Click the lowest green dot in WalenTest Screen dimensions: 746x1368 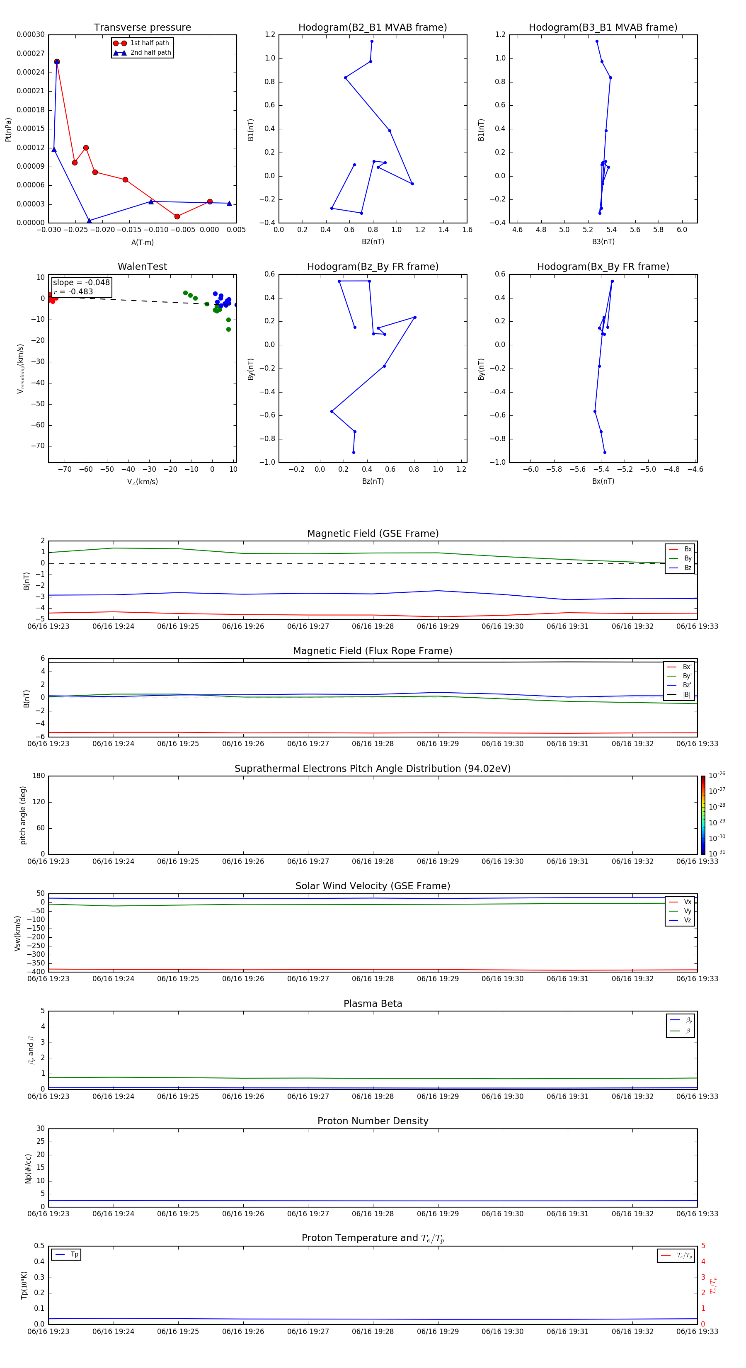click(228, 329)
